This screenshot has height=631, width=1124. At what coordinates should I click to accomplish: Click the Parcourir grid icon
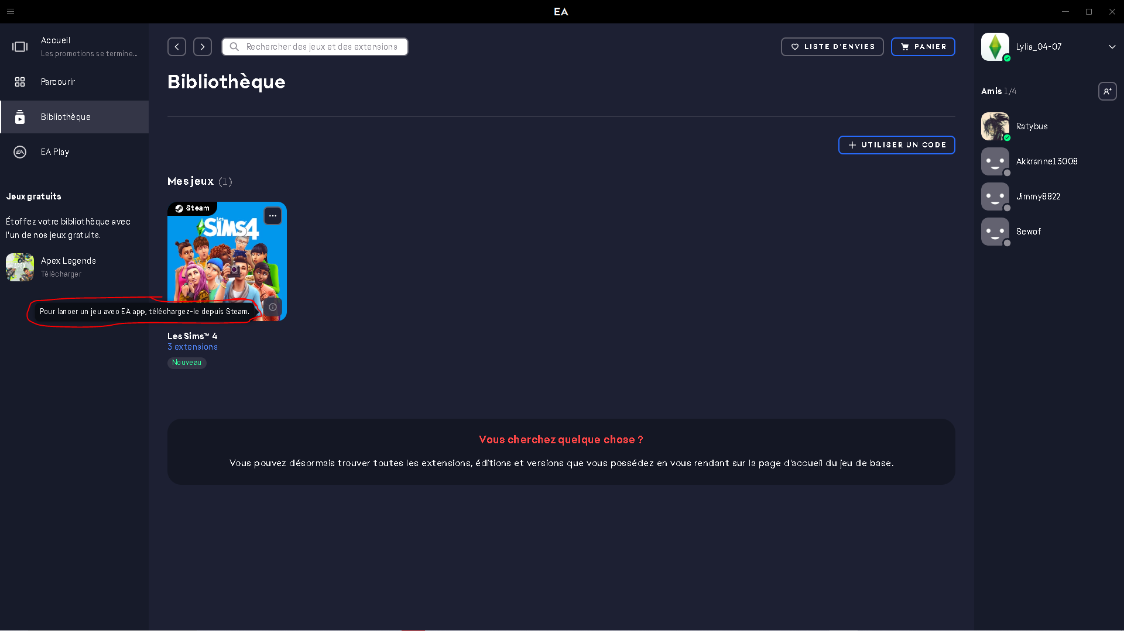(20, 82)
